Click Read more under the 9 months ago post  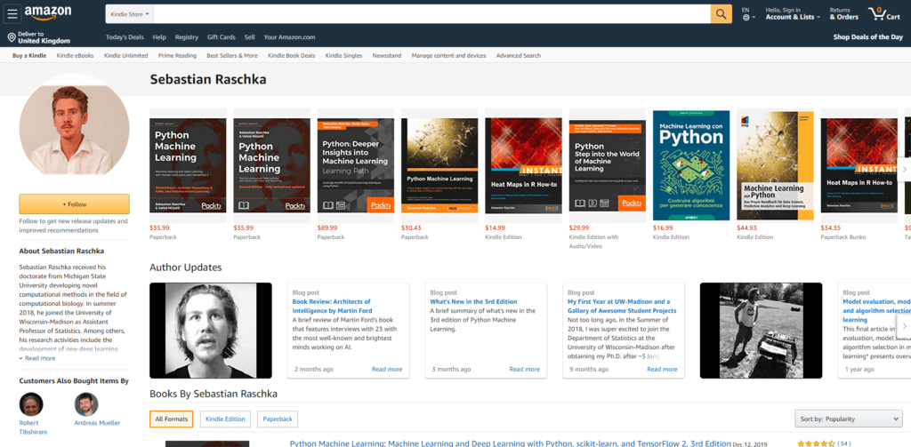coord(662,369)
